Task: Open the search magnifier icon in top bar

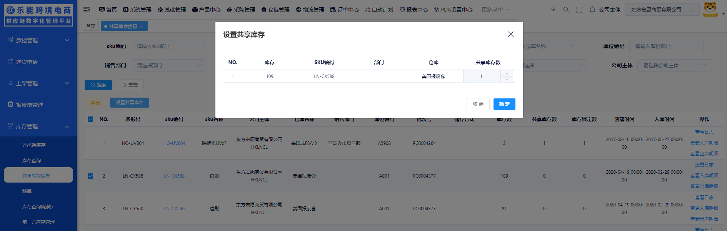Action: [566, 10]
